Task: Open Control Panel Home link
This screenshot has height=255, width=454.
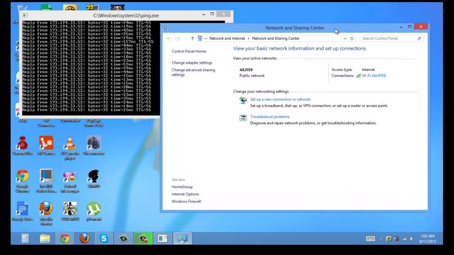Action: tap(189, 51)
